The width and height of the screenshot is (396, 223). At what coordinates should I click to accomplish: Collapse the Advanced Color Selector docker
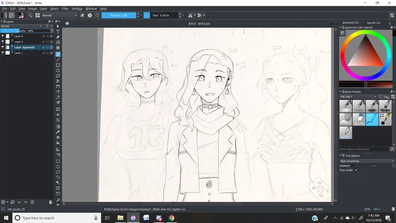[340, 27]
